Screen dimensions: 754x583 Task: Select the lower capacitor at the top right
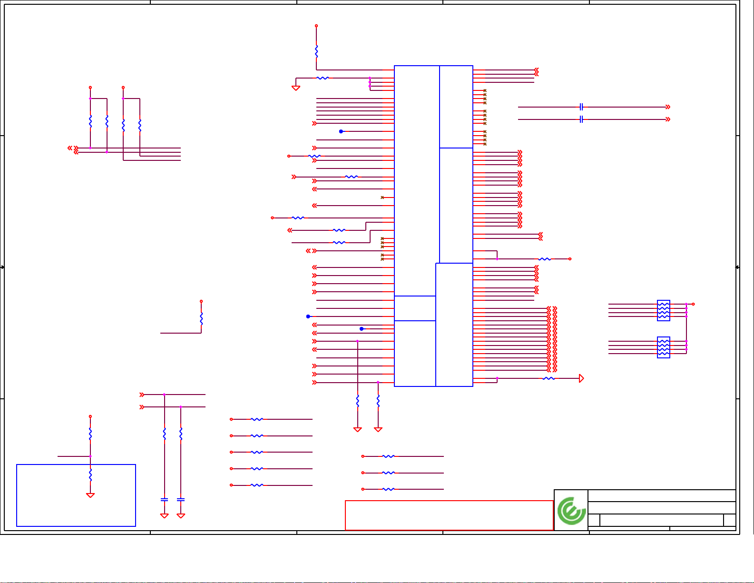[x=581, y=119]
